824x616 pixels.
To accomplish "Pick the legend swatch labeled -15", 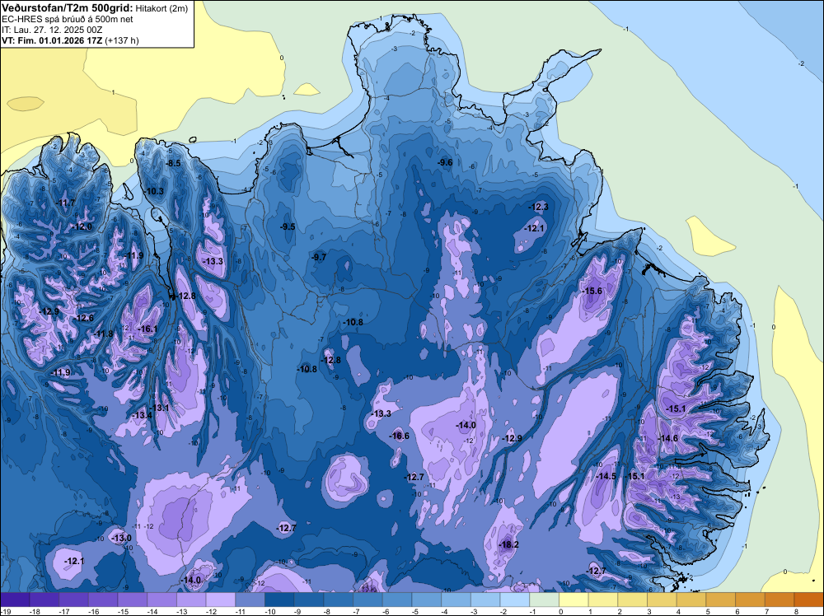I will tap(133, 600).
